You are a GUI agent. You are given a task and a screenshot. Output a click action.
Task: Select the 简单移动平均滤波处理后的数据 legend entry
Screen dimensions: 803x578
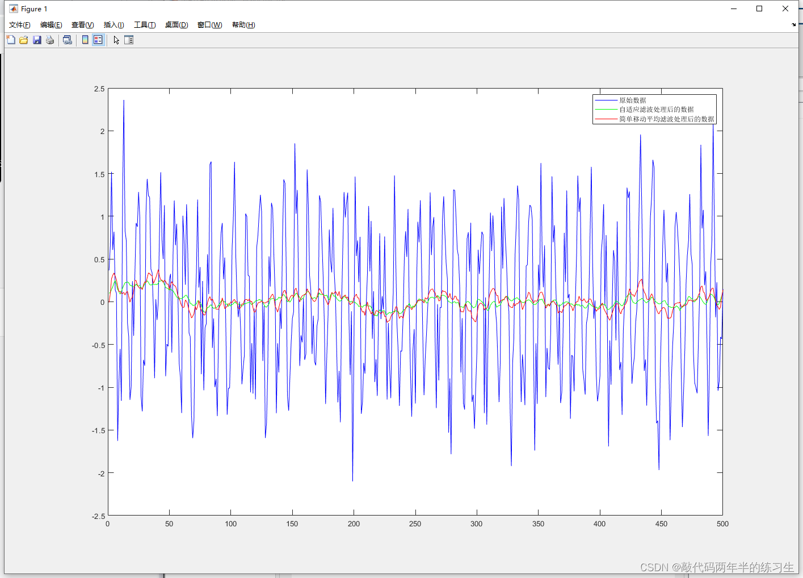[667, 119]
